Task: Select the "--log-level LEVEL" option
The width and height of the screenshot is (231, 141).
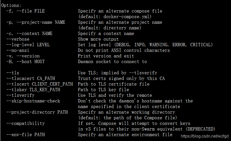Action: [x=28, y=45]
